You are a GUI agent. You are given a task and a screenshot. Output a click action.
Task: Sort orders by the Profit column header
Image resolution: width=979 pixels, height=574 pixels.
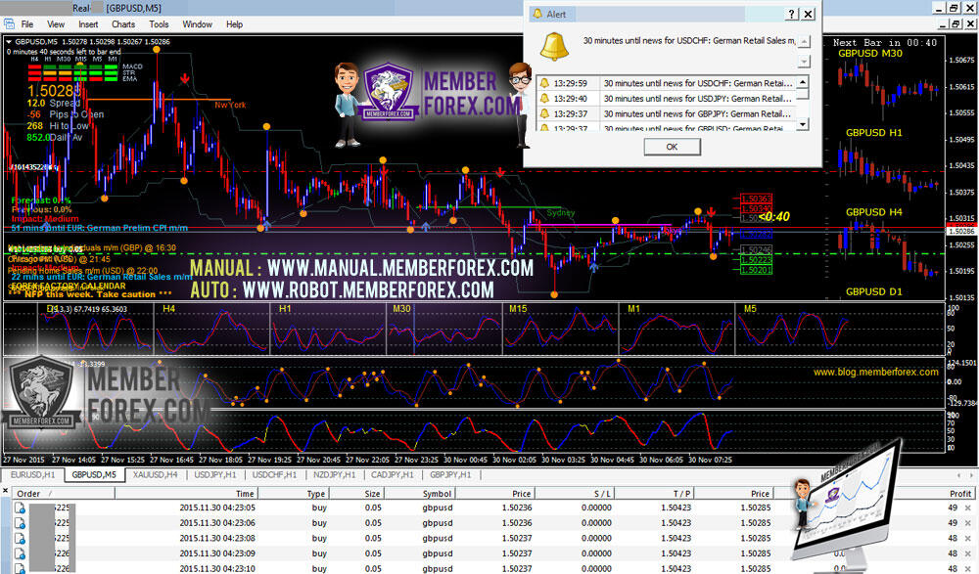[959, 494]
